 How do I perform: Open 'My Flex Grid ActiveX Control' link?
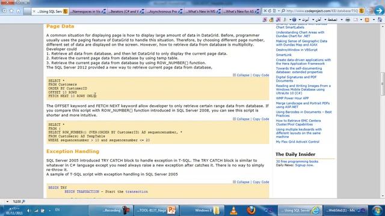coord(298,142)
